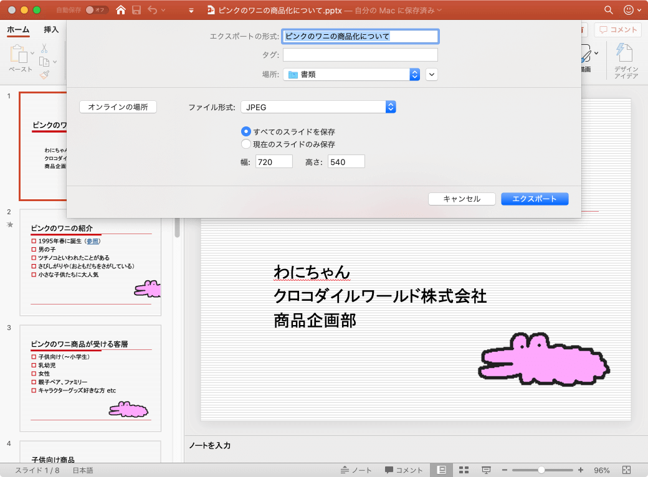This screenshot has width=648, height=477.
Task: Click the zoom slider handle
Action: [541, 470]
